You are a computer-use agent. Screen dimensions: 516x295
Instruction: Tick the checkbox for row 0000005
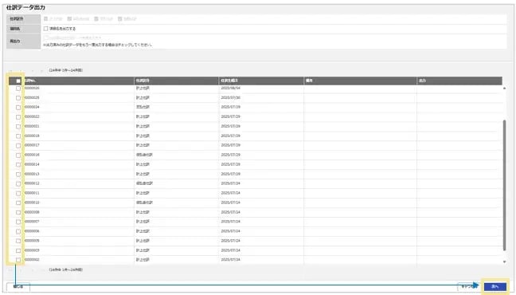[x=18, y=241]
